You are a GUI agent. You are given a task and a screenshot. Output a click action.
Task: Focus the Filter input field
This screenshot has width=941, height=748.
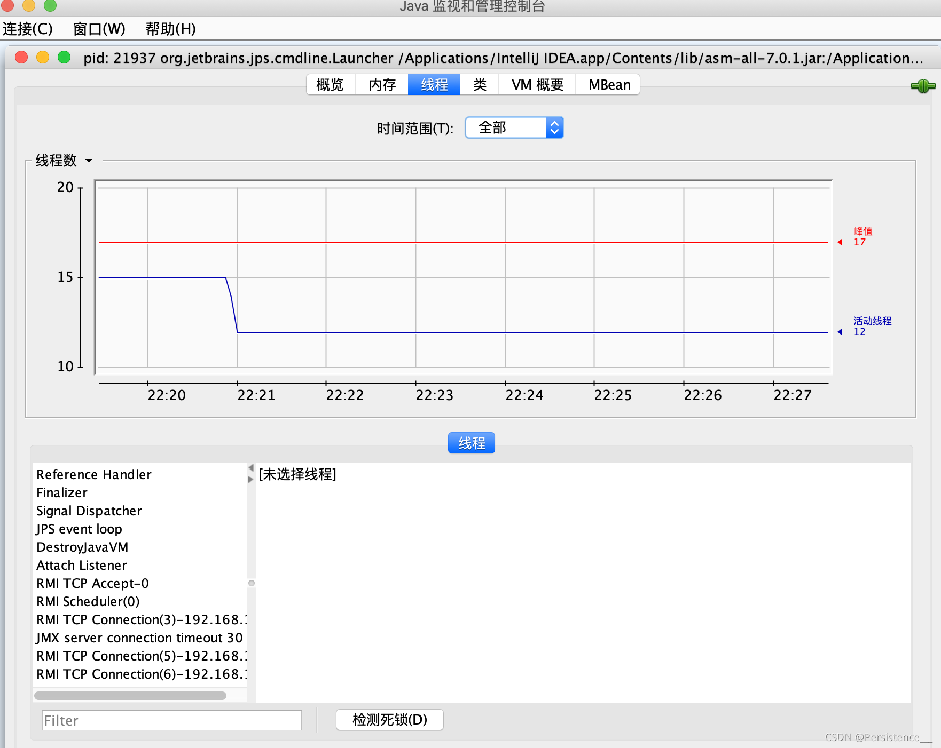tap(172, 720)
